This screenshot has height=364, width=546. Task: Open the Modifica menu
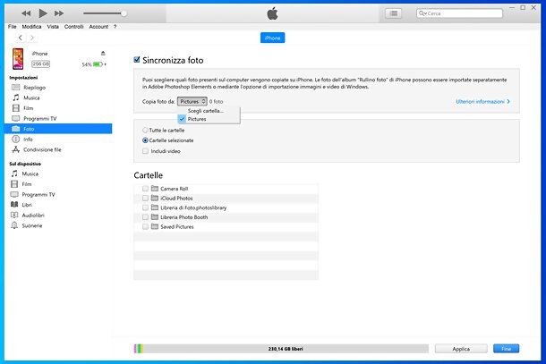31,27
